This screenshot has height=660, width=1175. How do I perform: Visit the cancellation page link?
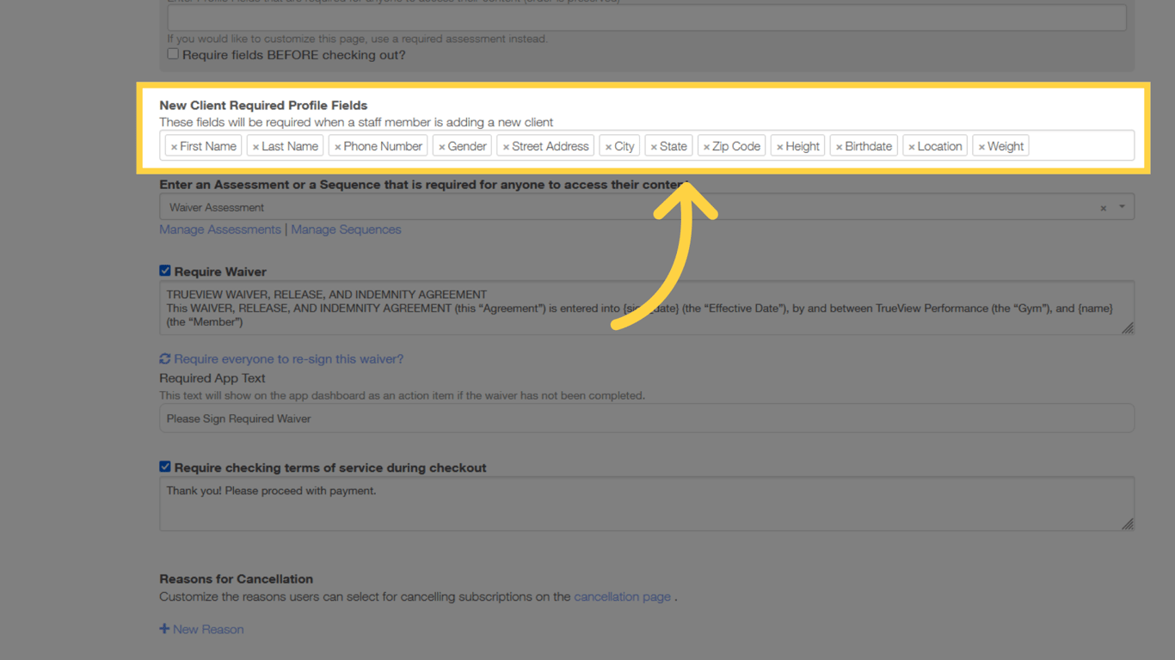(622, 596)
